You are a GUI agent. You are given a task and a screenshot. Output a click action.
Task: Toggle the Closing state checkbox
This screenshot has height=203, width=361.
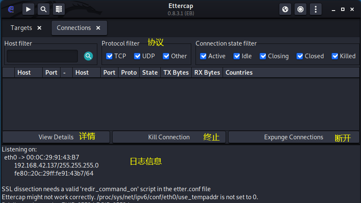click(x=263, y=56)
